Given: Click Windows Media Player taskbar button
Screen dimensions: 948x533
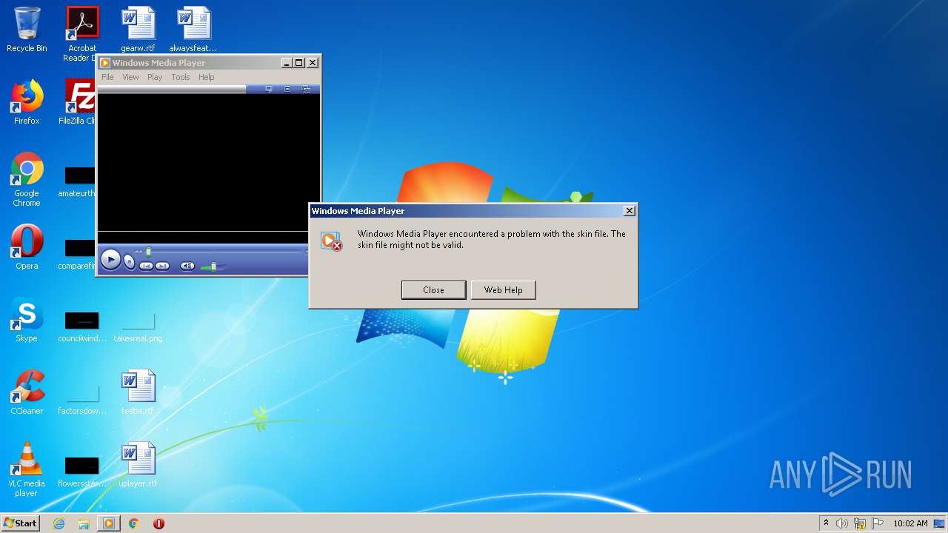Looking at the screenshot, I should click(x=109, y=523).
